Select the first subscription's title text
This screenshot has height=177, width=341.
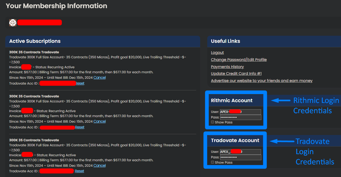(34, 52)
